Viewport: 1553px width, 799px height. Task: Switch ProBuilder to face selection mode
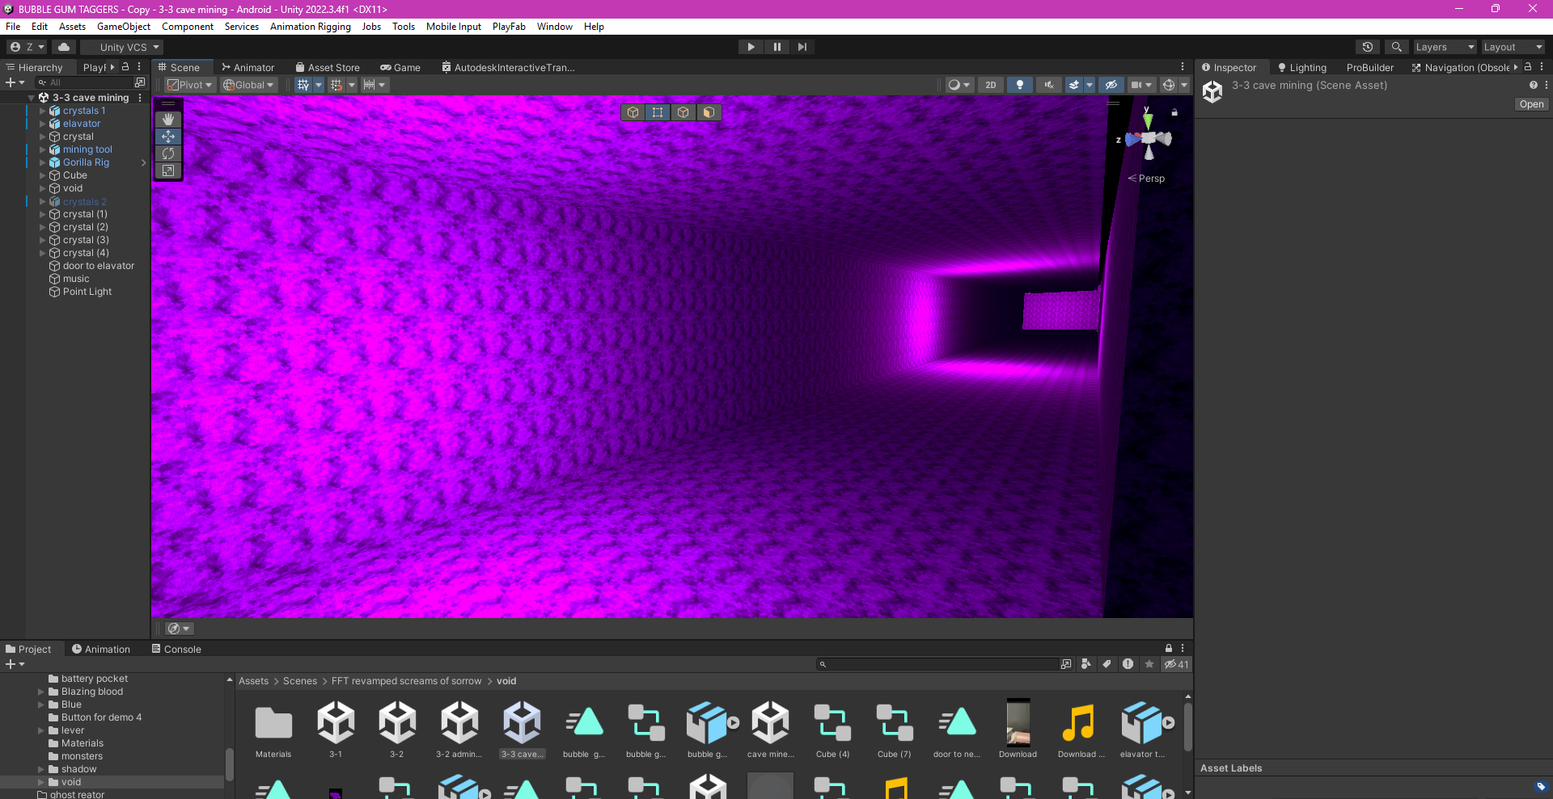coord(709,112)
